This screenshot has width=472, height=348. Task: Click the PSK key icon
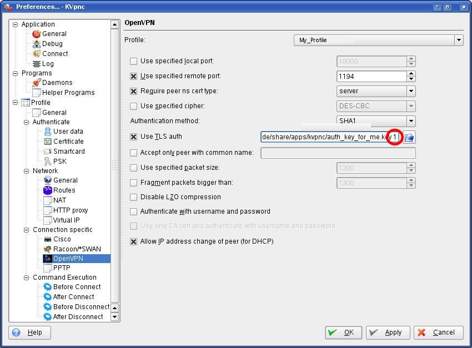point(48,161)
